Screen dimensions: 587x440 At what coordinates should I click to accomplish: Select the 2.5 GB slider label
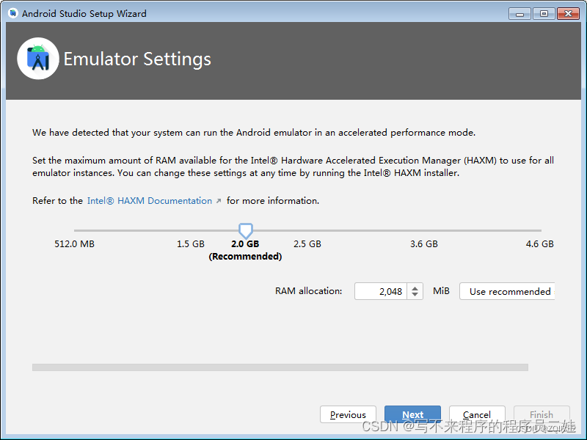pyautogui.click(x=307, y=244)
